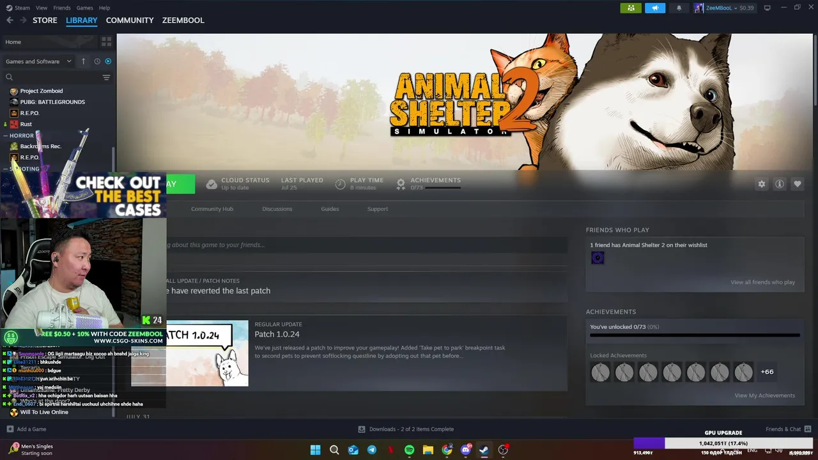Open the Patch 1.0.24 thumbnail image
This screenshot has height=460, width=818.
[208, 353]
